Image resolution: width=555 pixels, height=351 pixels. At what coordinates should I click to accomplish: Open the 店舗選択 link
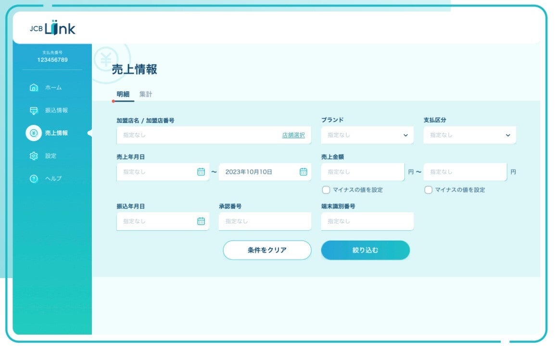coord(293,135)
